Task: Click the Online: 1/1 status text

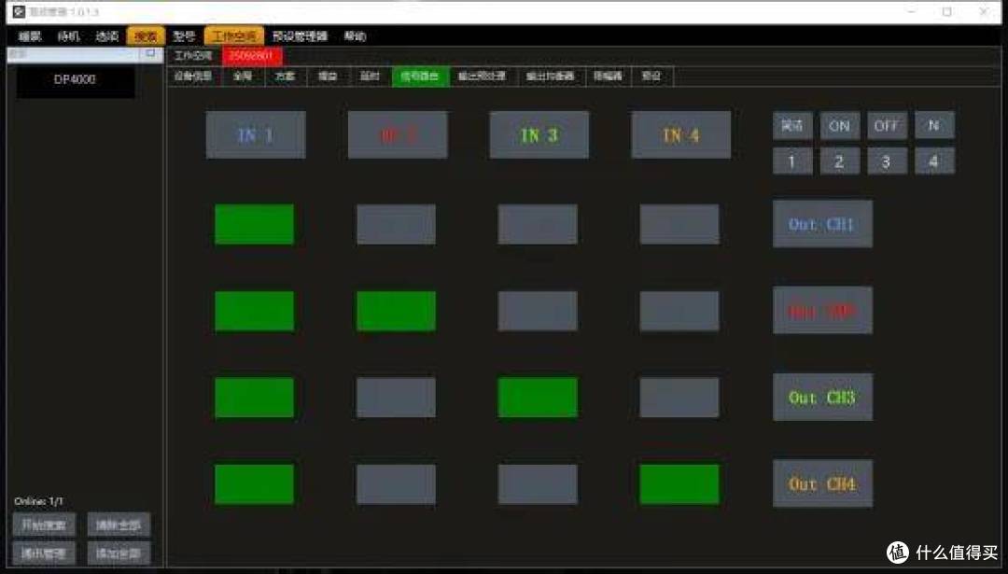Action: pyautogui.click(x=38, y=500)
